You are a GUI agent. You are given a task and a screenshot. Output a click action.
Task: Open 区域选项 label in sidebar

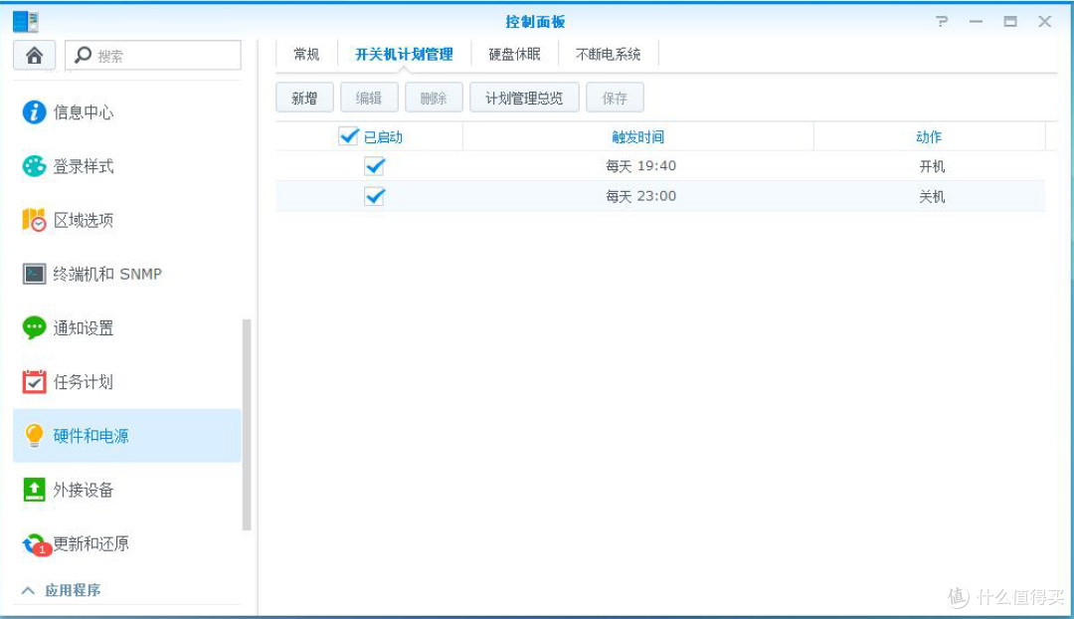tap(84, 220)
